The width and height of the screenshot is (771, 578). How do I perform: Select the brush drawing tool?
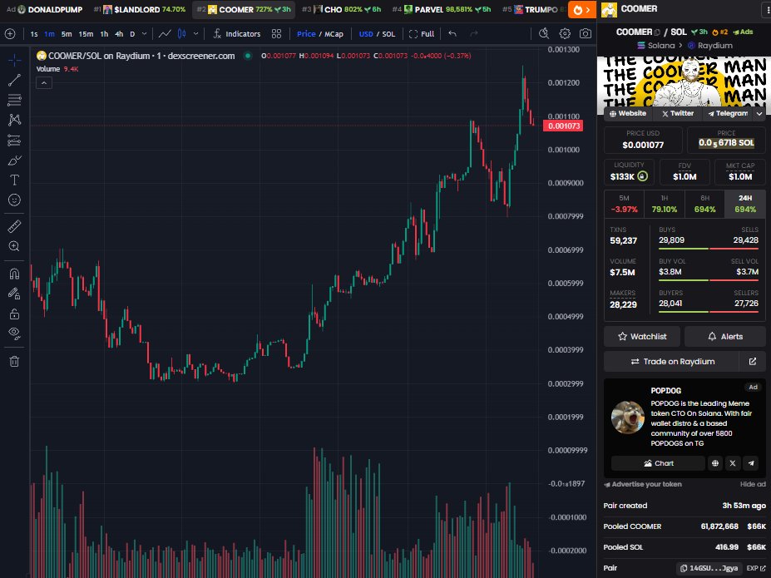[14, 161]
